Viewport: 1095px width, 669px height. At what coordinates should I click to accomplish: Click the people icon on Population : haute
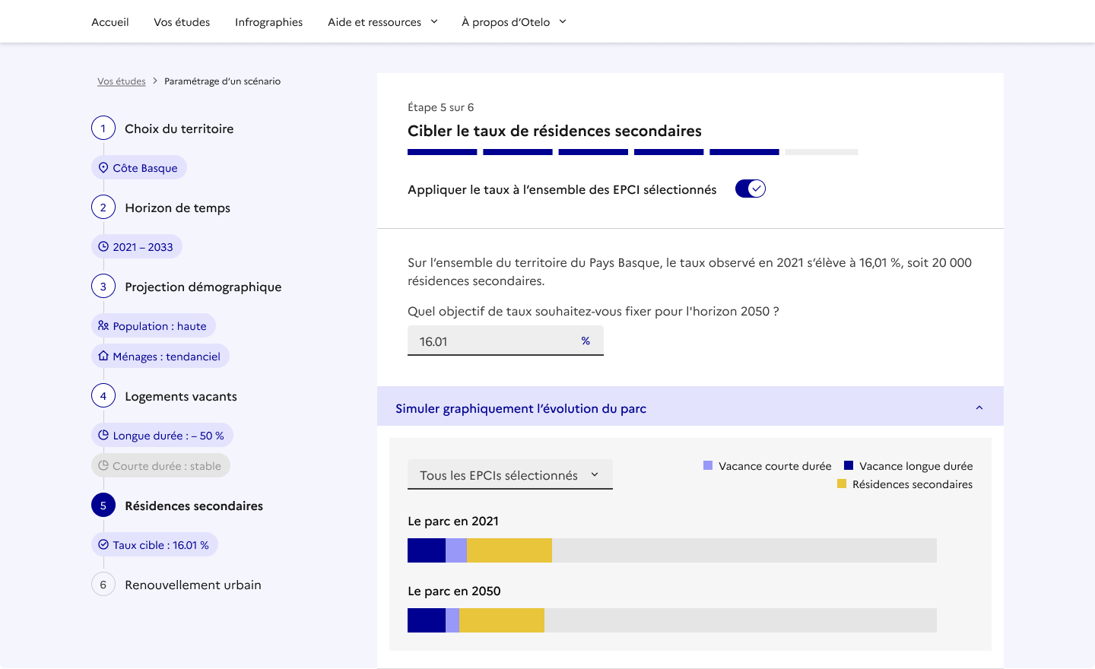coord(103,326)
